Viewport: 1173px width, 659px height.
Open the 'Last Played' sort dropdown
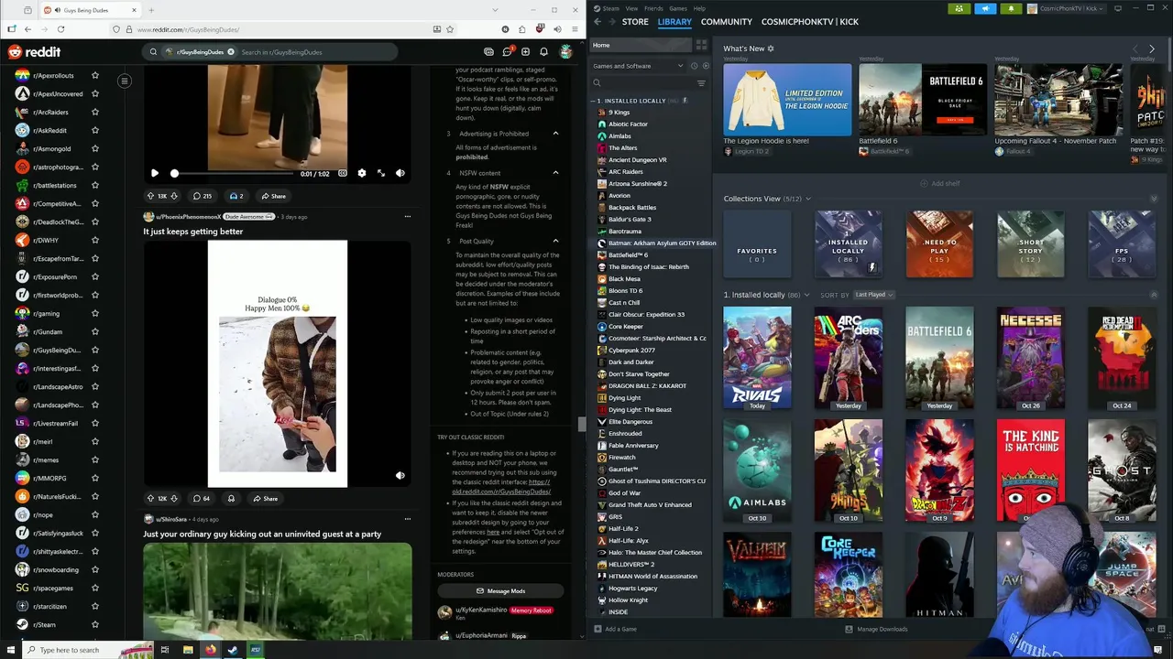point(874,295)
